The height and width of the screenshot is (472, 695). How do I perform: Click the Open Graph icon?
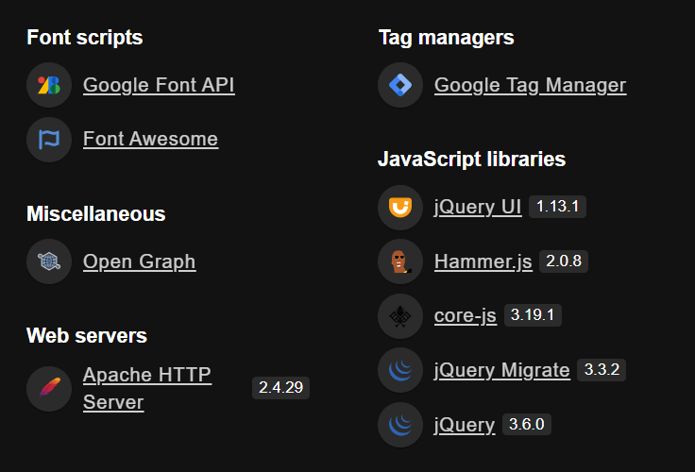tap(49, 261)
